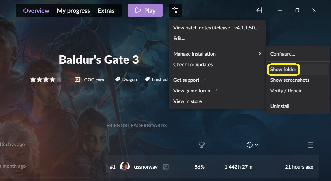Click the trophy achievements column icon
Viewport: 331px width, 181px height.
(x=202, y=145)
